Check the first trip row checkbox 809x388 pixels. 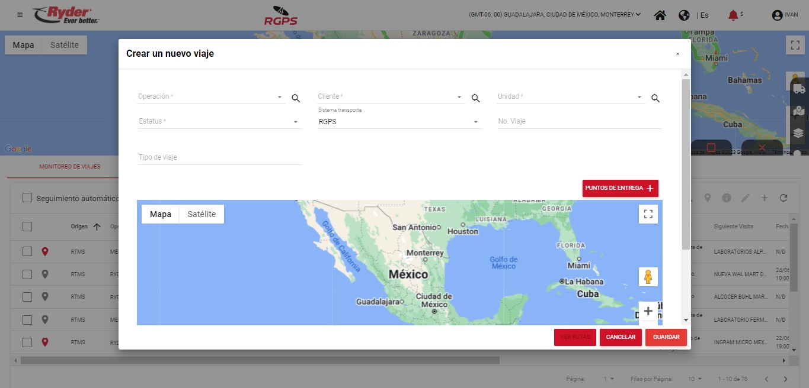pos(27,251)
